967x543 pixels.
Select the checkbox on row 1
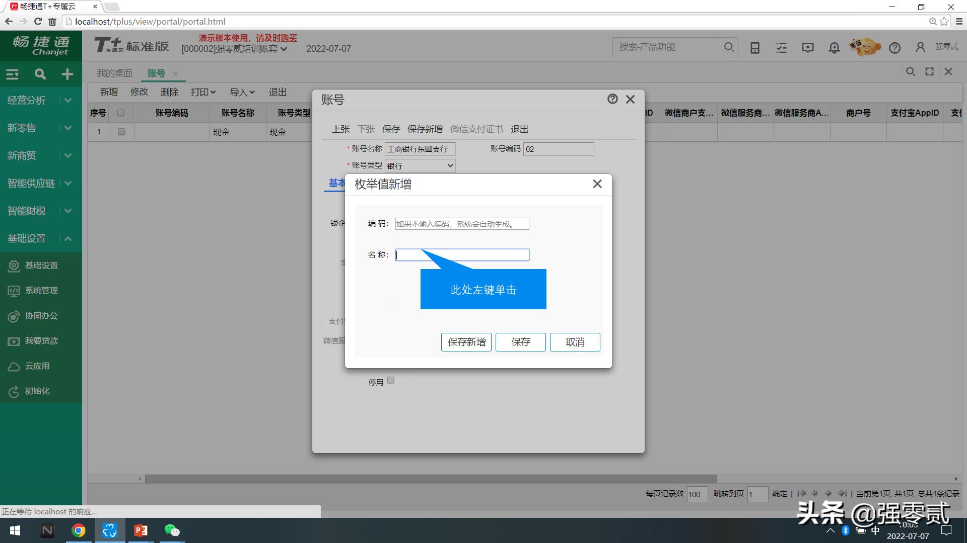[x=121, y=132]
